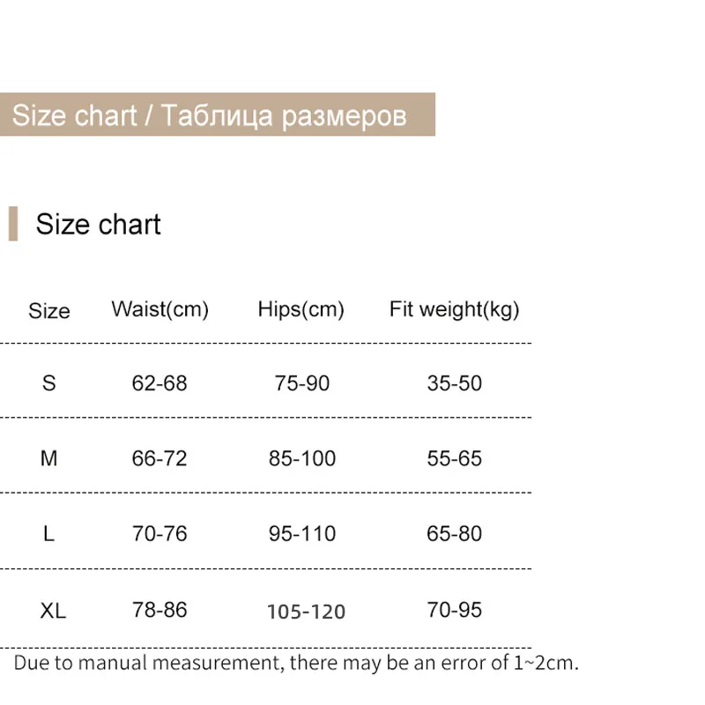Select the Size chart heading text
The width and height of the screenshot is (705, 705).
(x=99, y=224)
